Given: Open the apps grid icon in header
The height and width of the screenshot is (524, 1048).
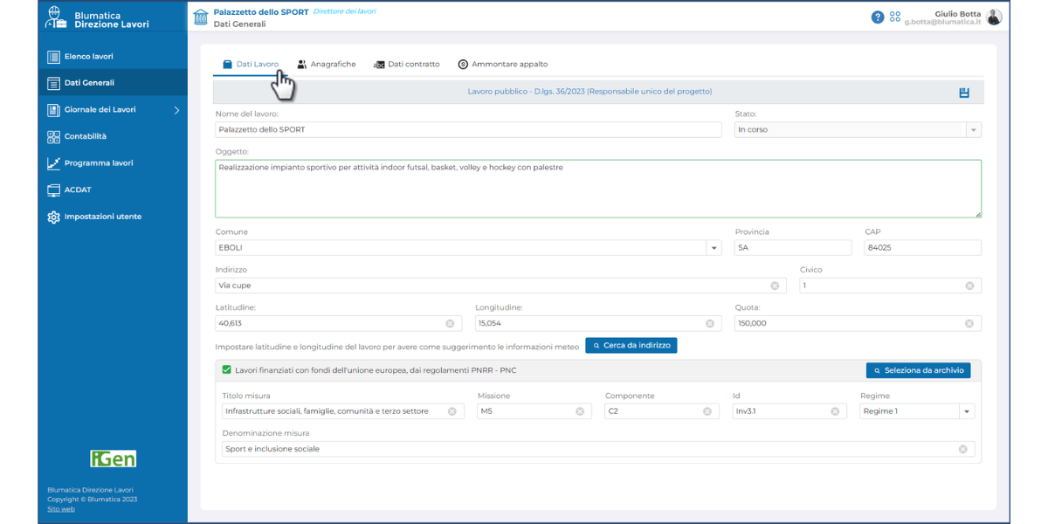Looking at the screenshot, I should click(x=895, y=17).
